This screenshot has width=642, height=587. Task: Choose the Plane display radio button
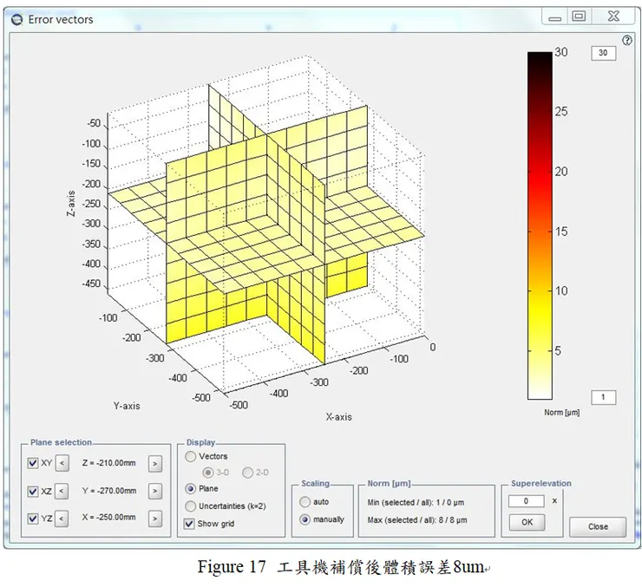click(191, 489)
